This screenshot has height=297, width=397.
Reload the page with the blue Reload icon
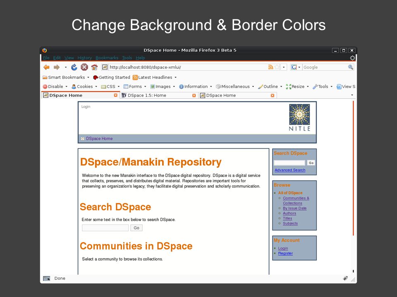coord(74,67)
